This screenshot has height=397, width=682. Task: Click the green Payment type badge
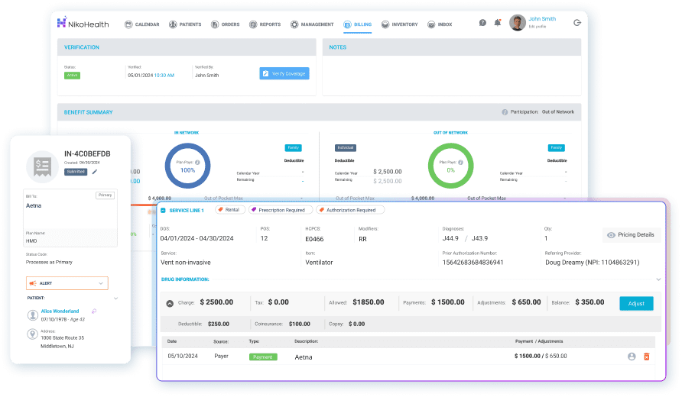(263, 357)
